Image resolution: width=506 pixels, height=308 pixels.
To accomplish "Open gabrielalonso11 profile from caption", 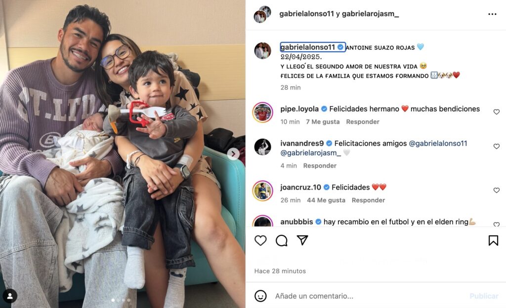I will pyautogui.click(x=307, y=47).
